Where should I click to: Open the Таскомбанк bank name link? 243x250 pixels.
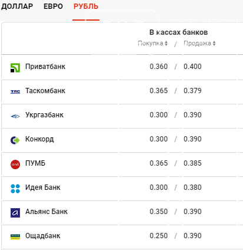[x=45, y=91]
